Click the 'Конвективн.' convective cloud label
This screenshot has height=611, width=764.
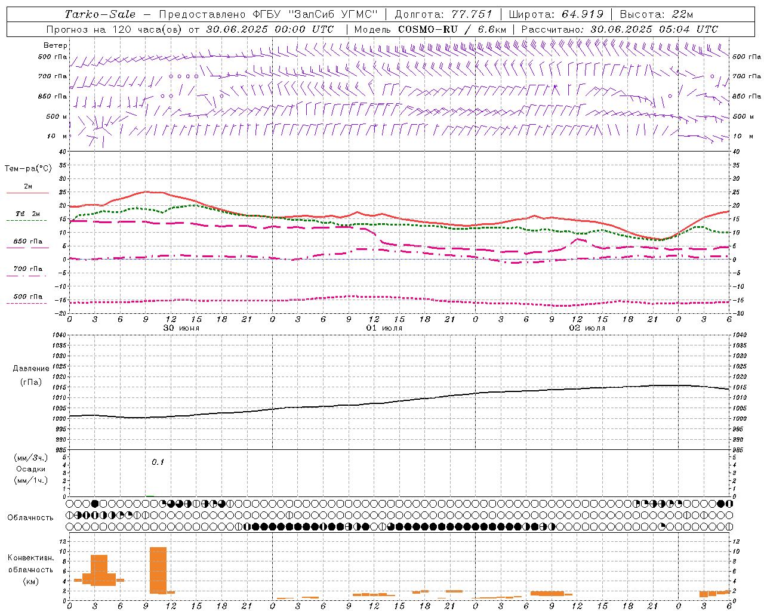click(x=30, y=558)
